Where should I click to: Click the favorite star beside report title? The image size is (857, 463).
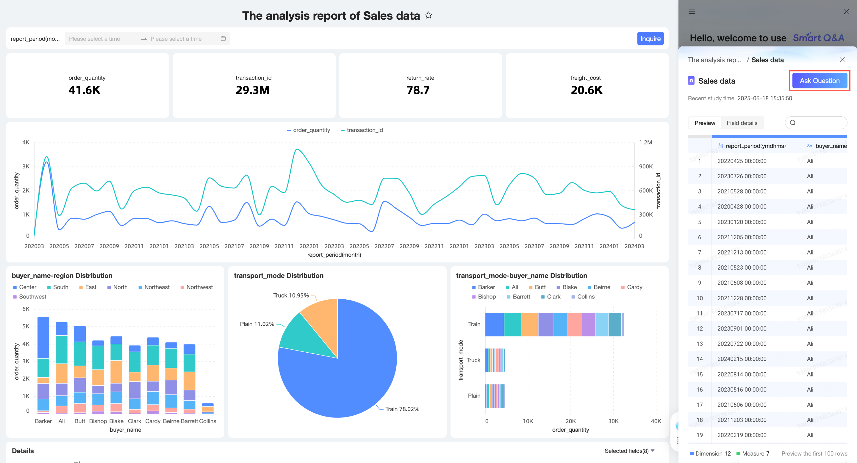coord(428,15)
